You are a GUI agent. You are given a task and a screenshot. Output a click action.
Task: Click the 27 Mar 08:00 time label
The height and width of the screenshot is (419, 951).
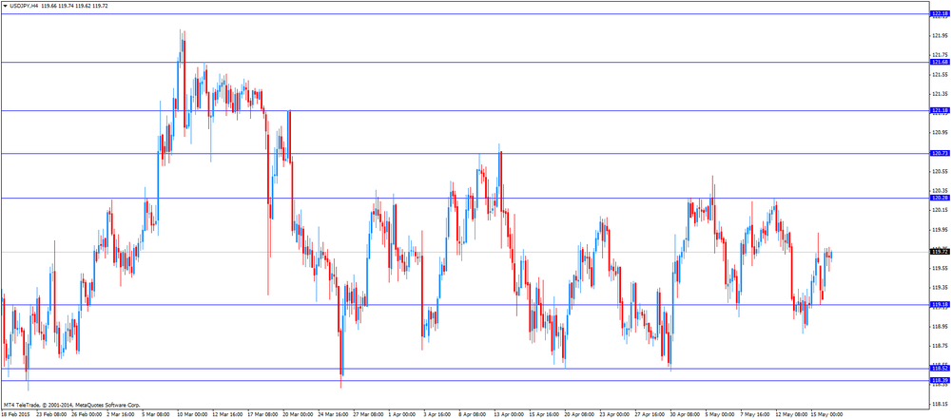(x=367, y=415)
